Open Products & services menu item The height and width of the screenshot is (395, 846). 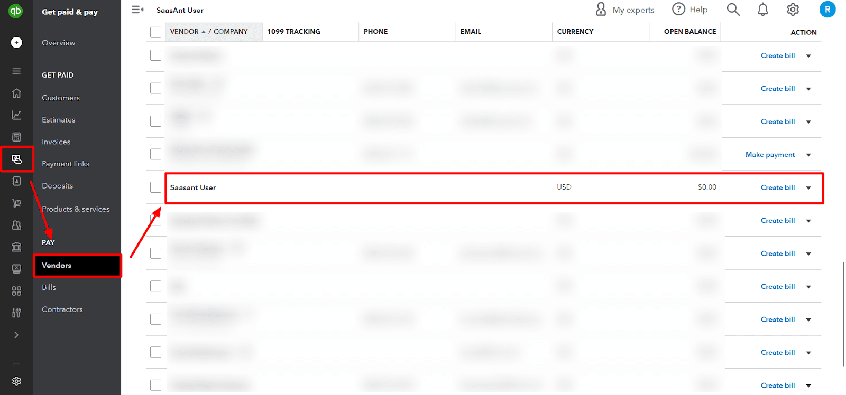point(76,209)
